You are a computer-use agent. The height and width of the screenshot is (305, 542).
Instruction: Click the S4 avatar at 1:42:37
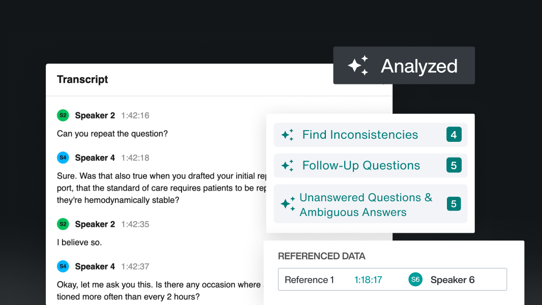(63, 266)
